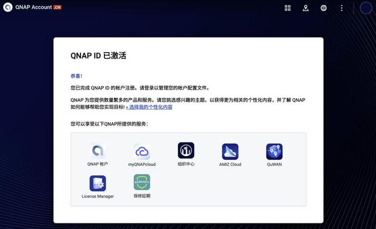The image size is (376, 229).
Task: Launch the myQNAPcloud service icon
Action: (x=142, y=152)
